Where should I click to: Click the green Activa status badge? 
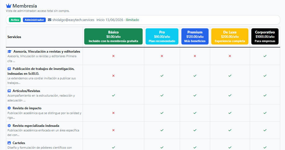coord(15,20)
